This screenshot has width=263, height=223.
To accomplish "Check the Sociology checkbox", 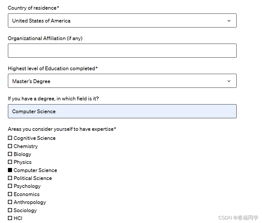I will click(x=10, y=210).
